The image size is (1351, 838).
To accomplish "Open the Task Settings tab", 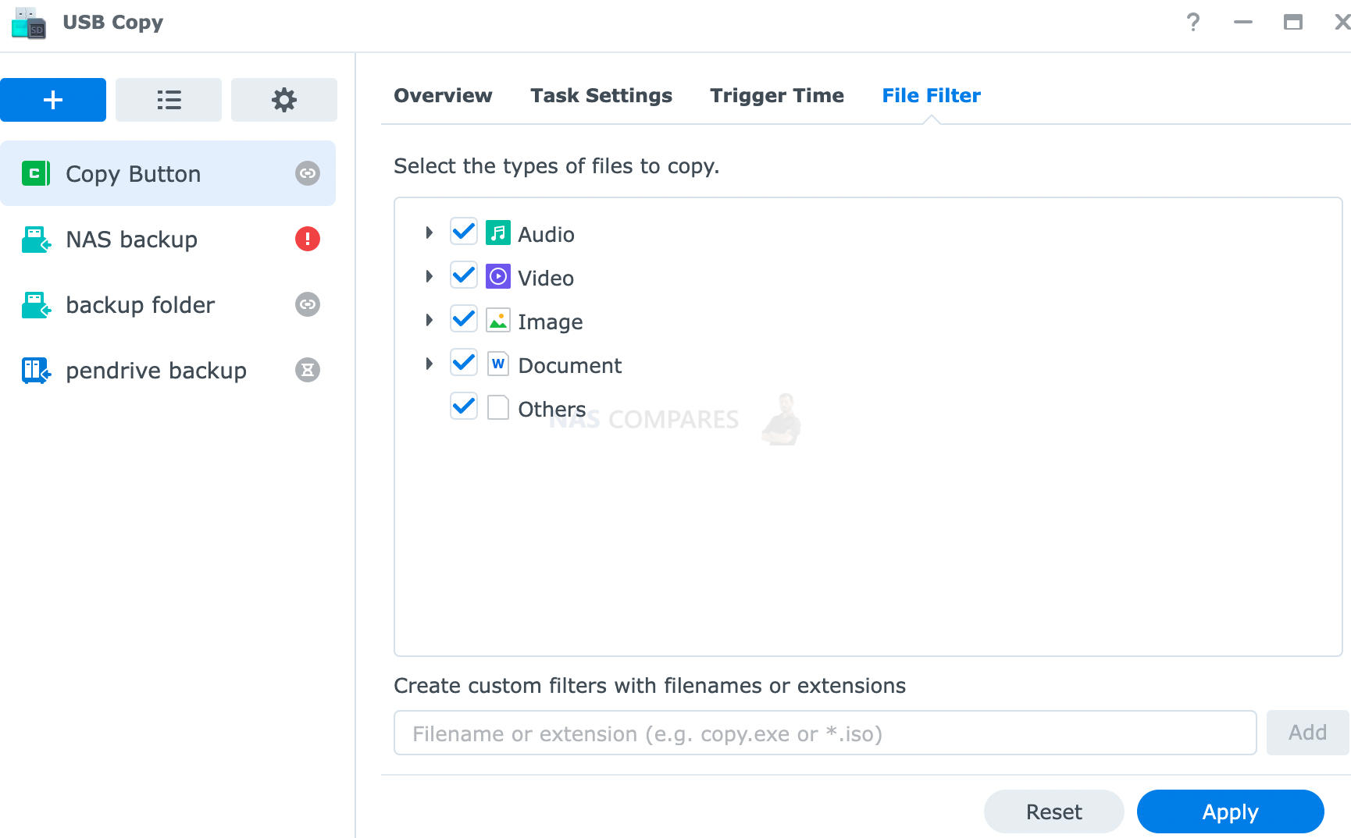I will tap(601, 96).
